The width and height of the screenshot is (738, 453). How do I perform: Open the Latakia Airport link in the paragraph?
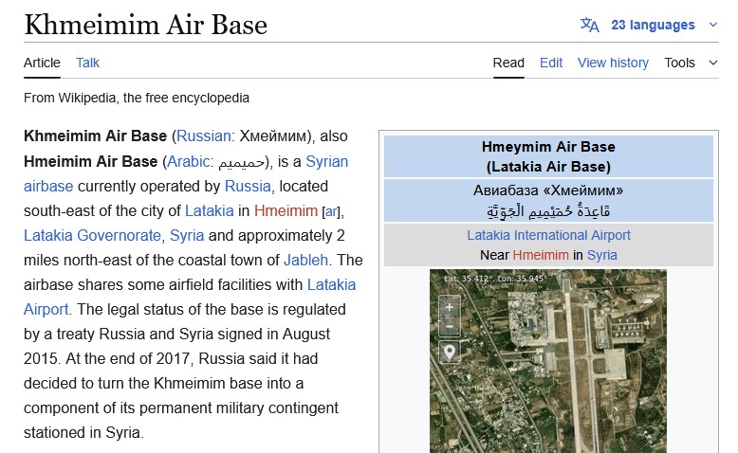(190, 297)
